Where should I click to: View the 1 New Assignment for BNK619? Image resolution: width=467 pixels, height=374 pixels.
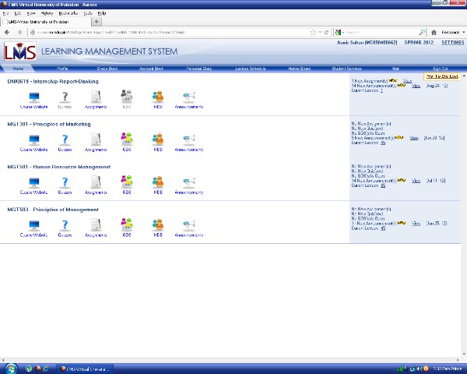[x=407, y=81]
